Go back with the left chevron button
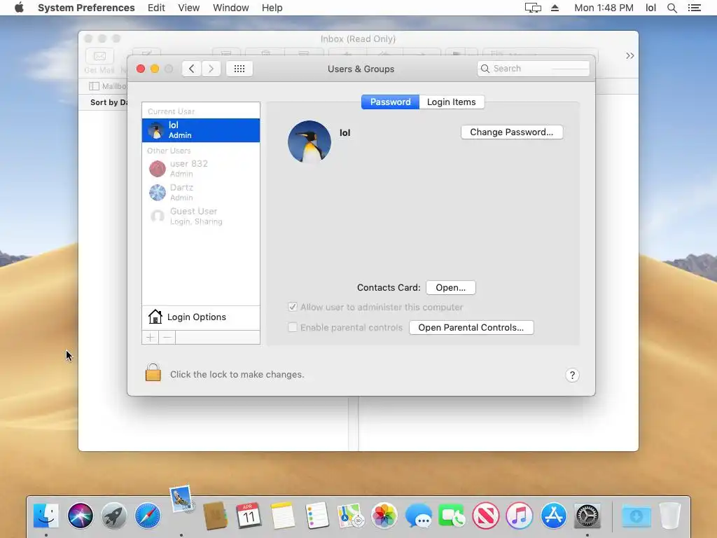This screenshot has width=717, height=538. point(192,69)
